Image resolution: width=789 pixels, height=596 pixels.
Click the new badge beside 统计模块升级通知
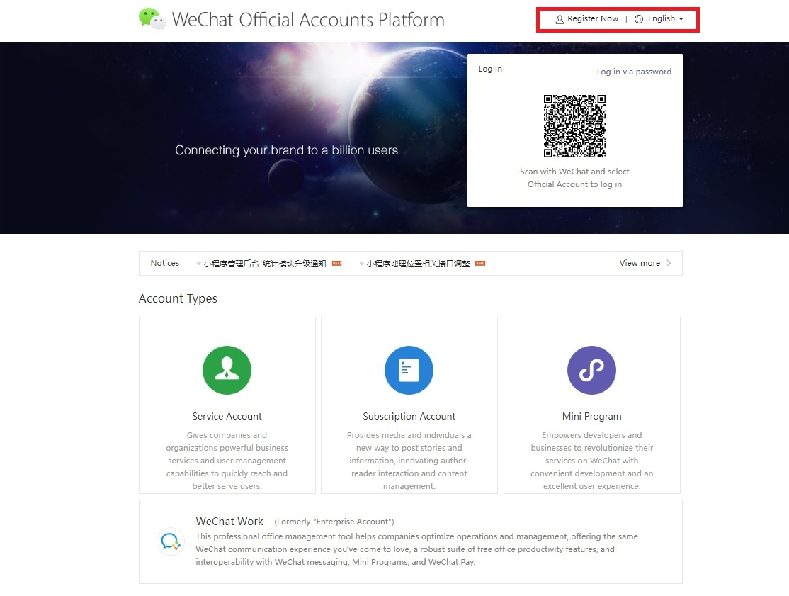coord(336,263)
